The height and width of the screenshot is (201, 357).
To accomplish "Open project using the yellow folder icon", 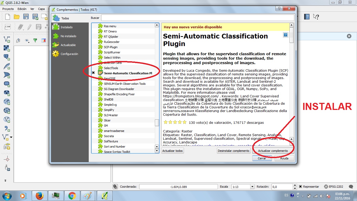I will pyautogui.click(x=17, y=17).
